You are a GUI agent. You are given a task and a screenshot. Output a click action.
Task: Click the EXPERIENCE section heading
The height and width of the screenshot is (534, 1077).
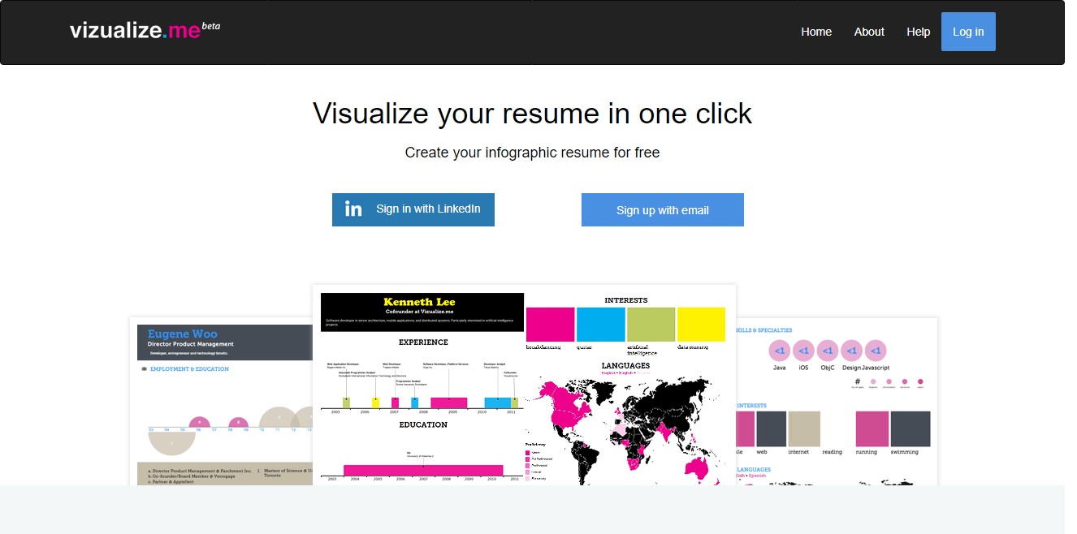point(423,343)
